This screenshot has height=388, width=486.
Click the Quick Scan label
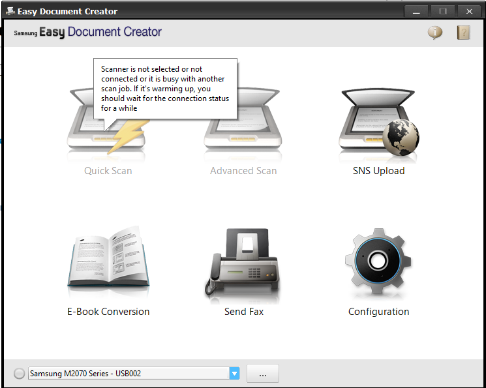point(108,171)
